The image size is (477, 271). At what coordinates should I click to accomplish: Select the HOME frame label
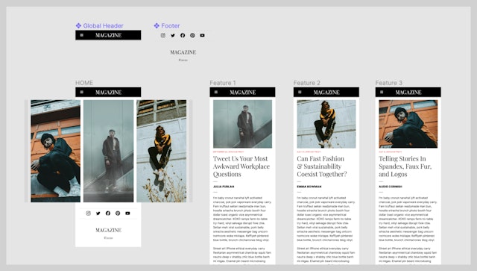click(x=84, y=83)
